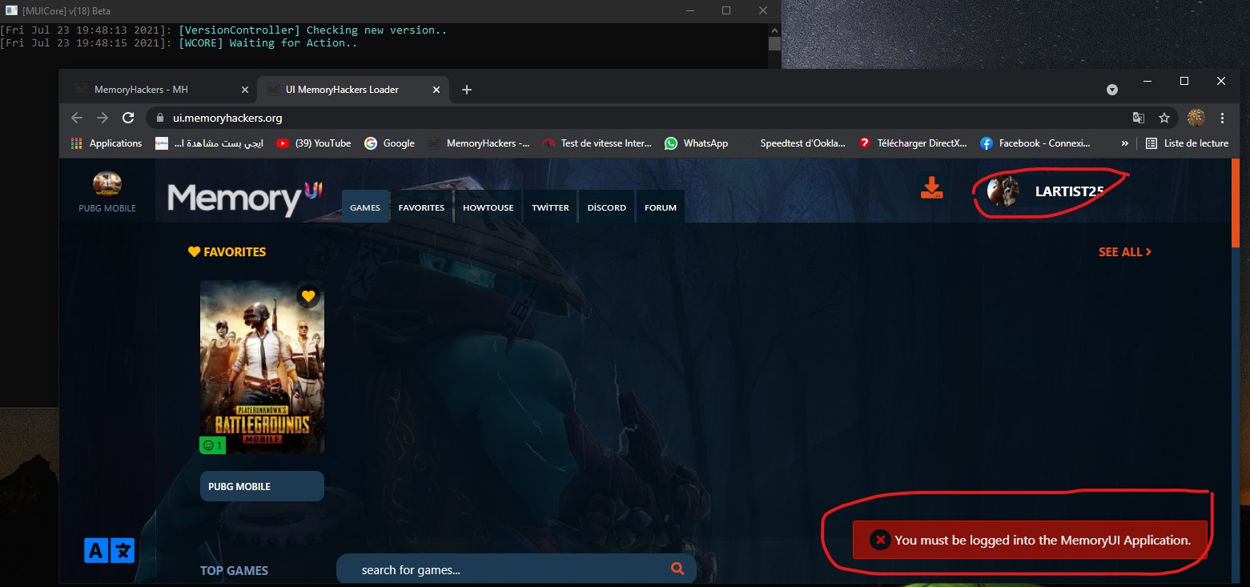Bookmark this page with the star icon
Image resolution: width=1250 pixels, height=587 pixels.
(1164, 118)
